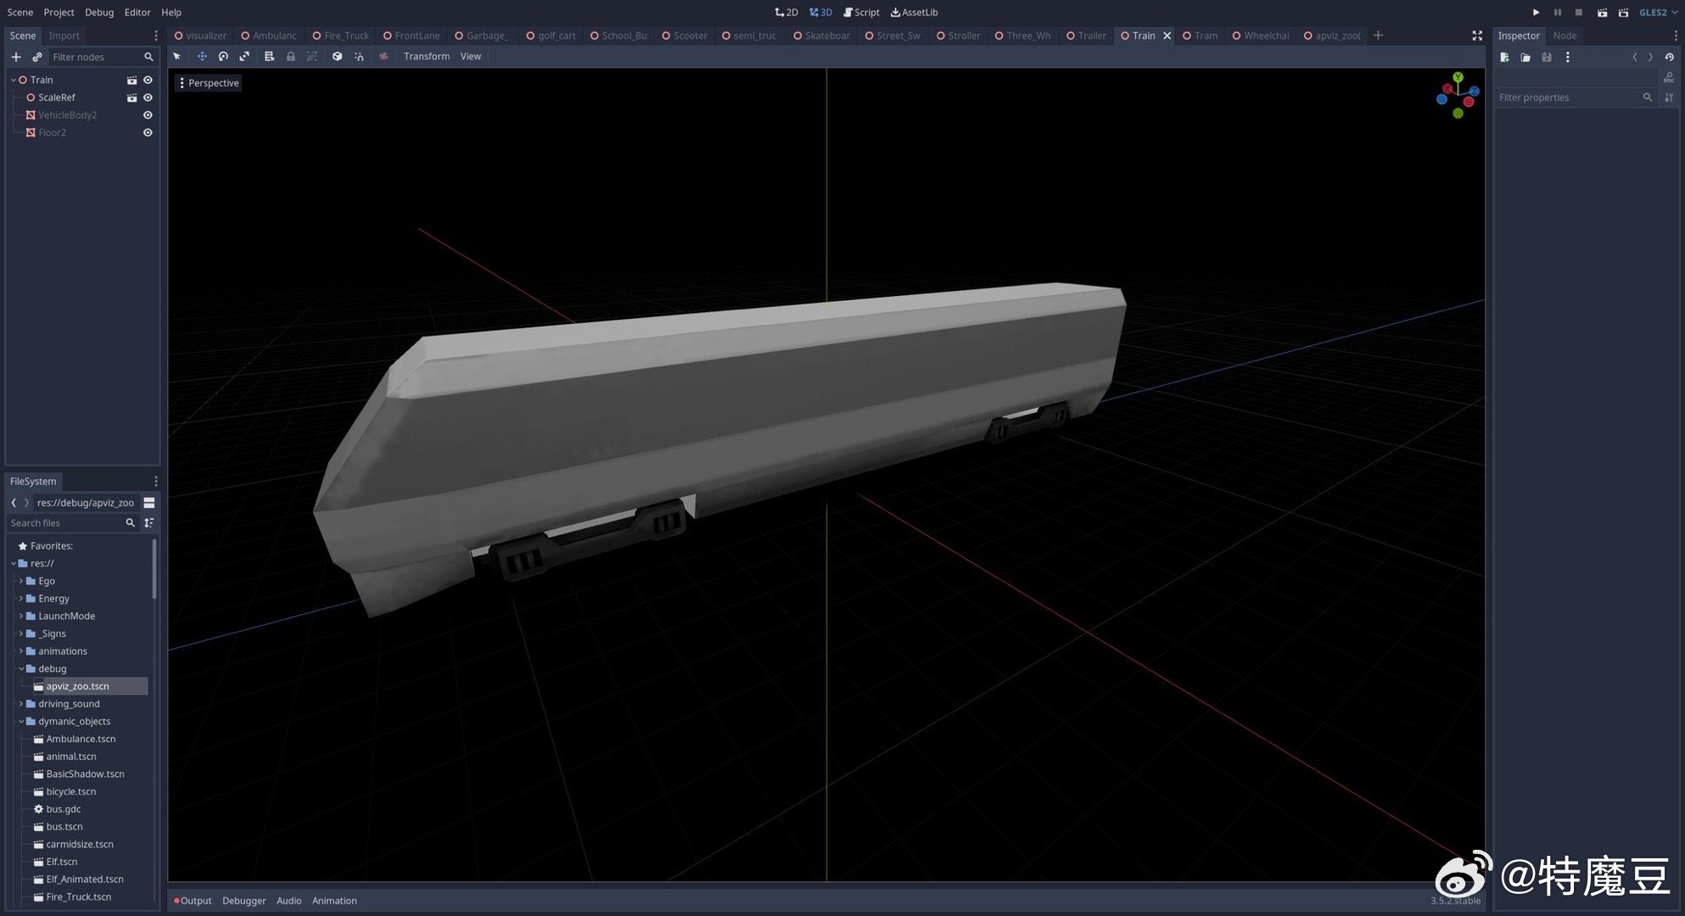Open the Project menu

point(59,12)
